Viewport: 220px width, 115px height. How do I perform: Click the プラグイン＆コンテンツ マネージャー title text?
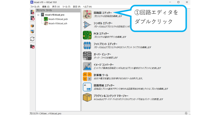point(111,96)
